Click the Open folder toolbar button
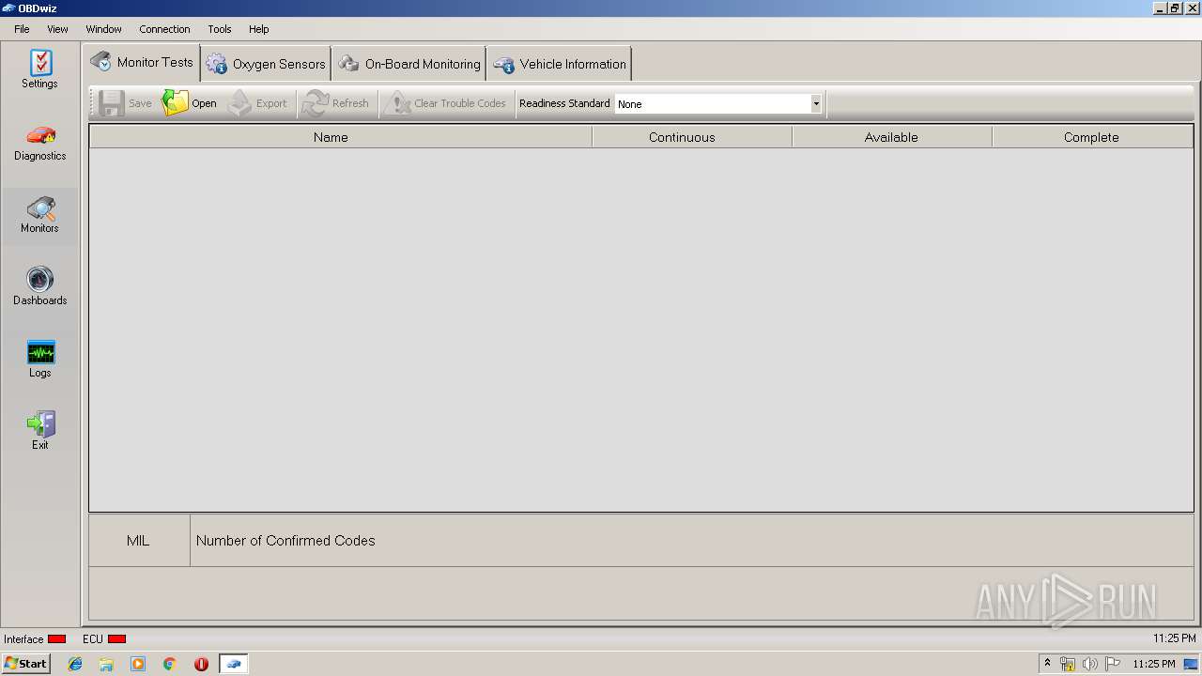This screenshot has width=1202, height=676. [x=190, y=103]
